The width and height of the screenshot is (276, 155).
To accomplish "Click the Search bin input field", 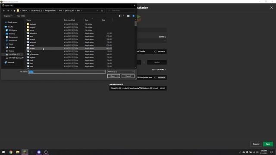I will [x=121, y=11].
